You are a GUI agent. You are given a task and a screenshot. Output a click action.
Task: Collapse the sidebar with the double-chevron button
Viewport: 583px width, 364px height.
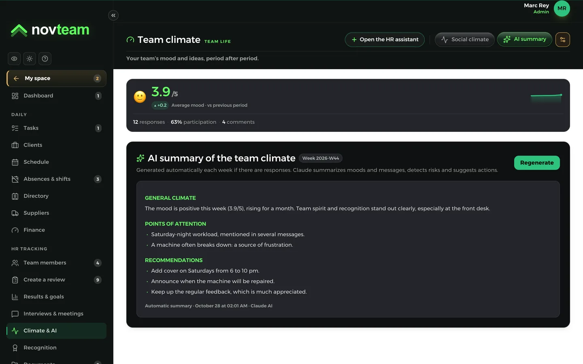(113, 15)
